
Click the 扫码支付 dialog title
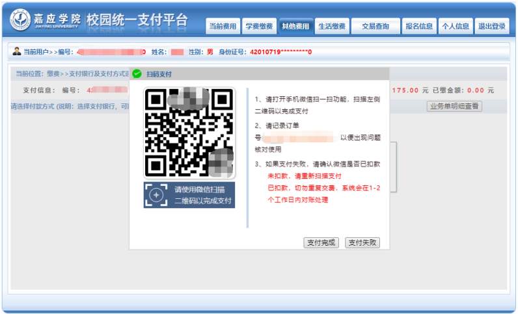(159, 74)
